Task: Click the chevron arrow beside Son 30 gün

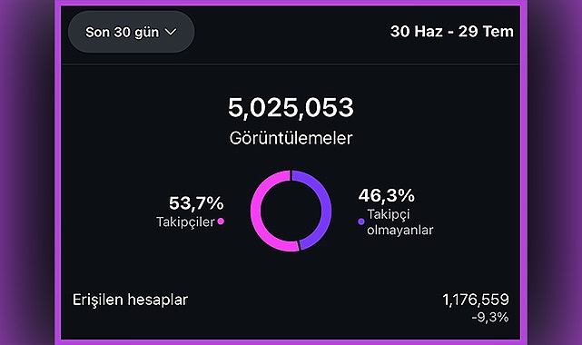Action: (171, 32)
